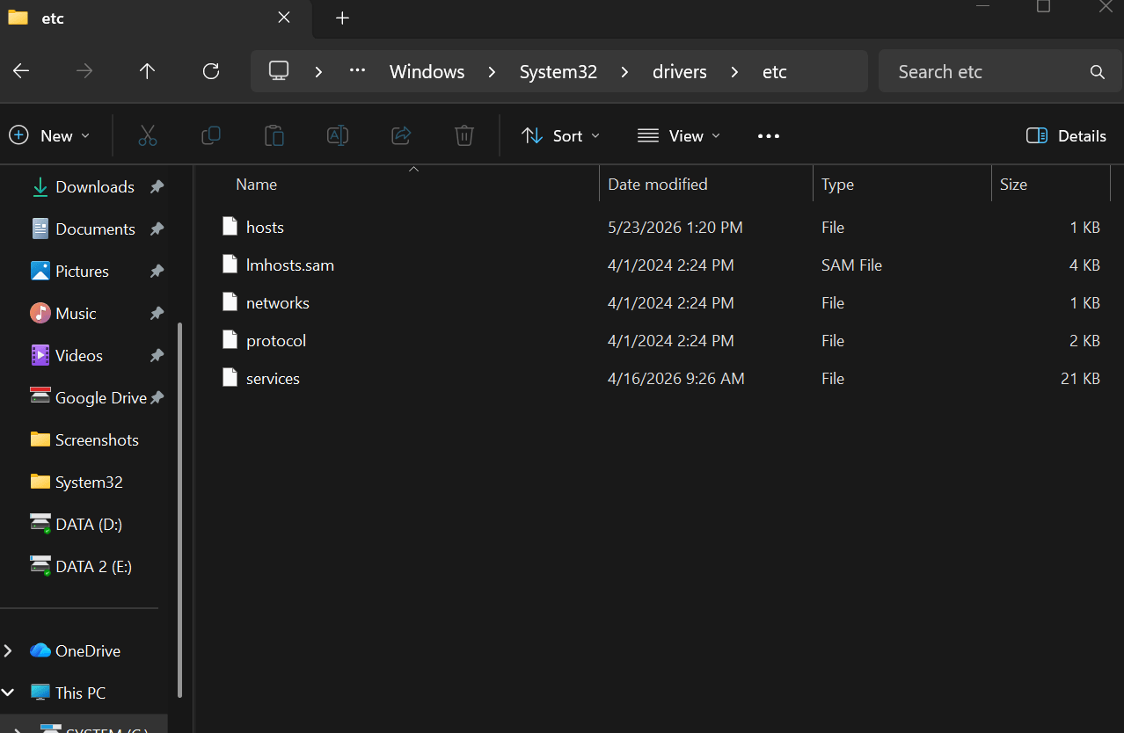Expand chevron after drivers breadcrumb
1124x733 pixels.
click(734, 72)
